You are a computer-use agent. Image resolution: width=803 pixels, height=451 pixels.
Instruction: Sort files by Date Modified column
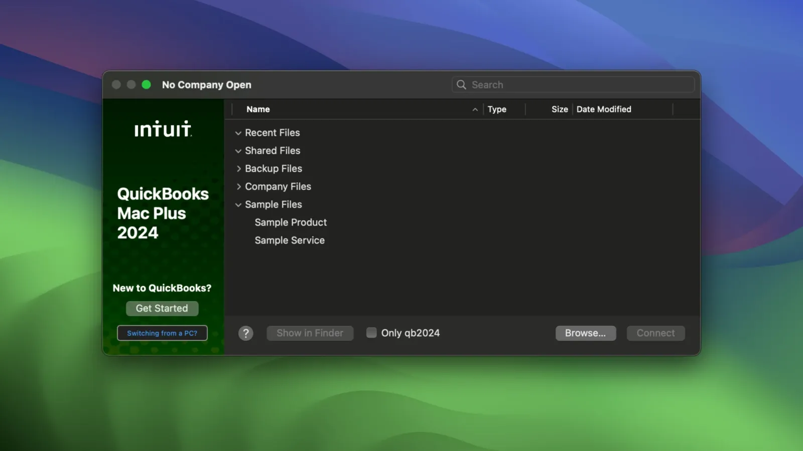[604, 109]
